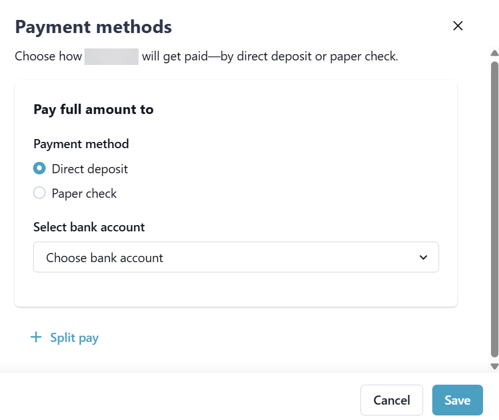Select the Direct deposit radio button

(x=39, y=169)
